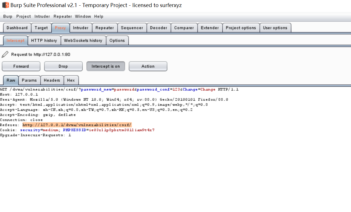Switch to the Dashboard tab
Image resolution: width=351 pixels, height=212 pixels.
[x=17, y=28]
